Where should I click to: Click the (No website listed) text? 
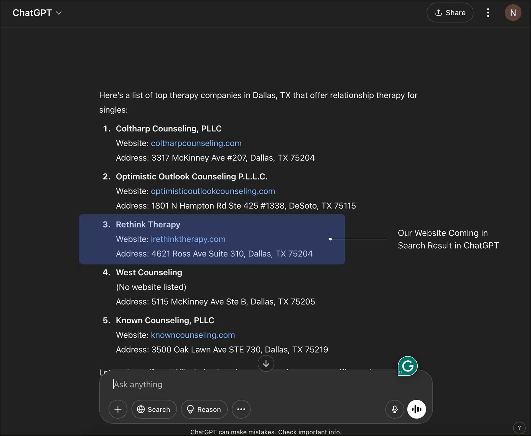pos(151,287)
